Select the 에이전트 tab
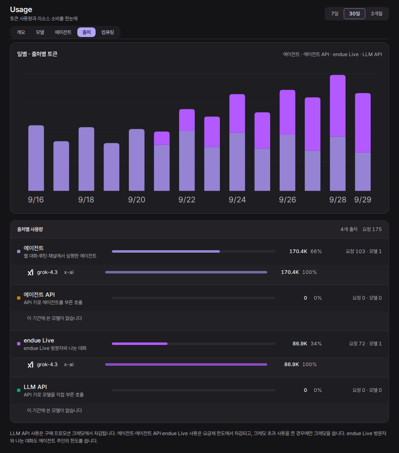Screen dimensions: 399x453 (x=63, y=32)
